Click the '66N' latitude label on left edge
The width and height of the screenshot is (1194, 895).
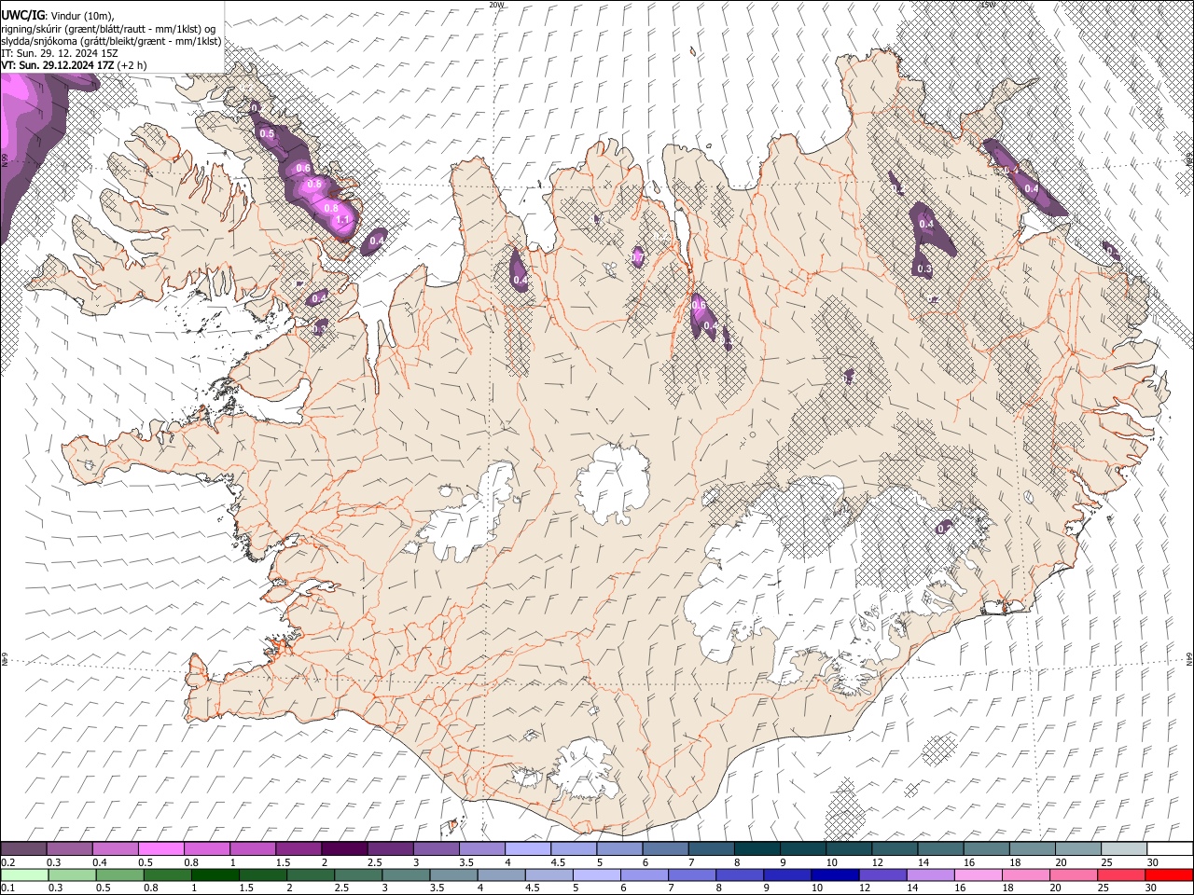point(5,159)
